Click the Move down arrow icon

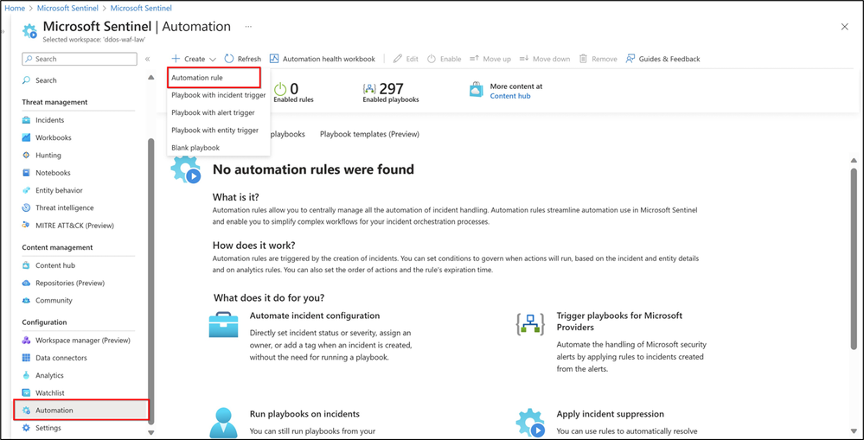(524, 59)
